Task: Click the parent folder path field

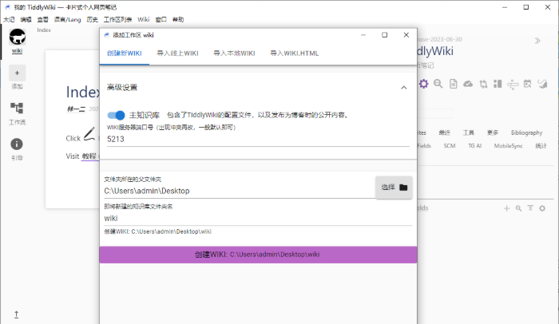Action: click(239, 191)
